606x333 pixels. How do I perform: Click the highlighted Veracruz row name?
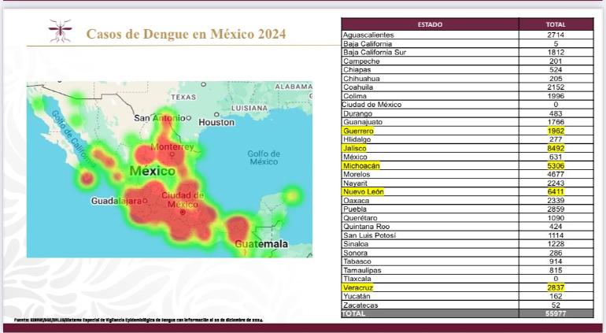pyautogui.click(x=358, y=287)
